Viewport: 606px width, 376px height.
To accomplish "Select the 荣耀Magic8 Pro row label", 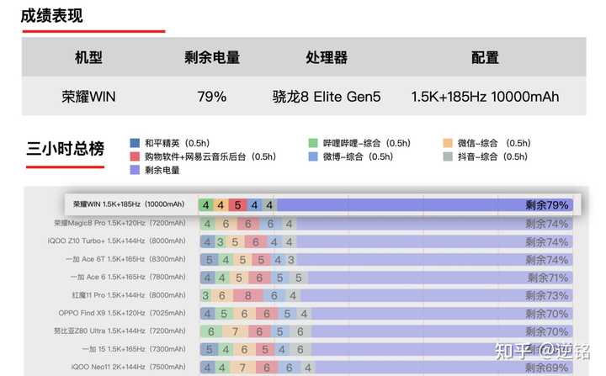I will [120, 223].
